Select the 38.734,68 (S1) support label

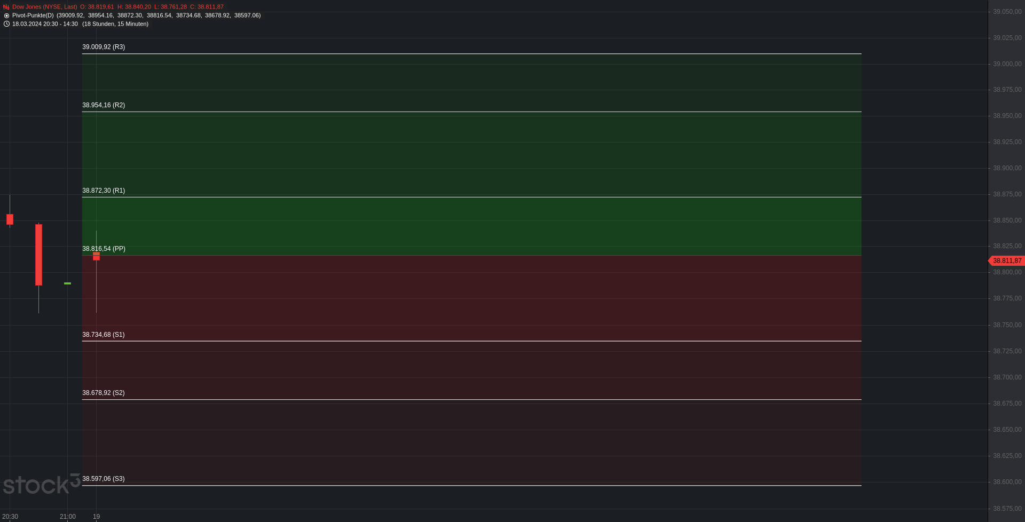click(103, 335)
